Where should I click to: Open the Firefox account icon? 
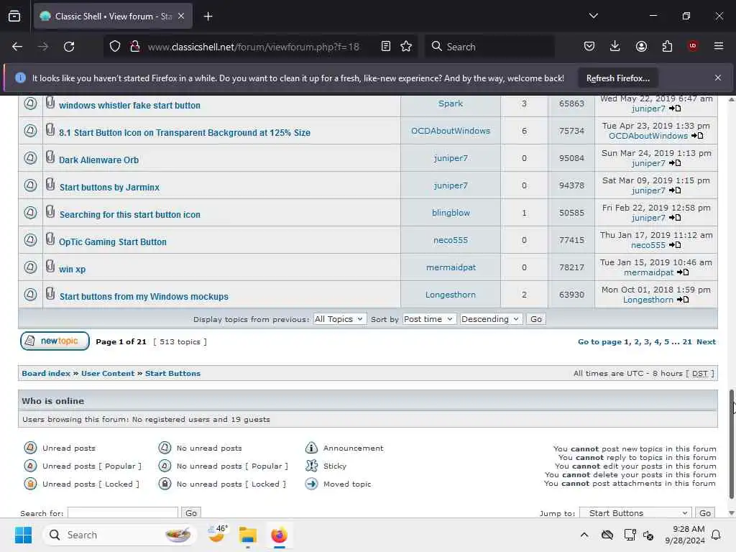pyautogui.click(x=641, y=47)
